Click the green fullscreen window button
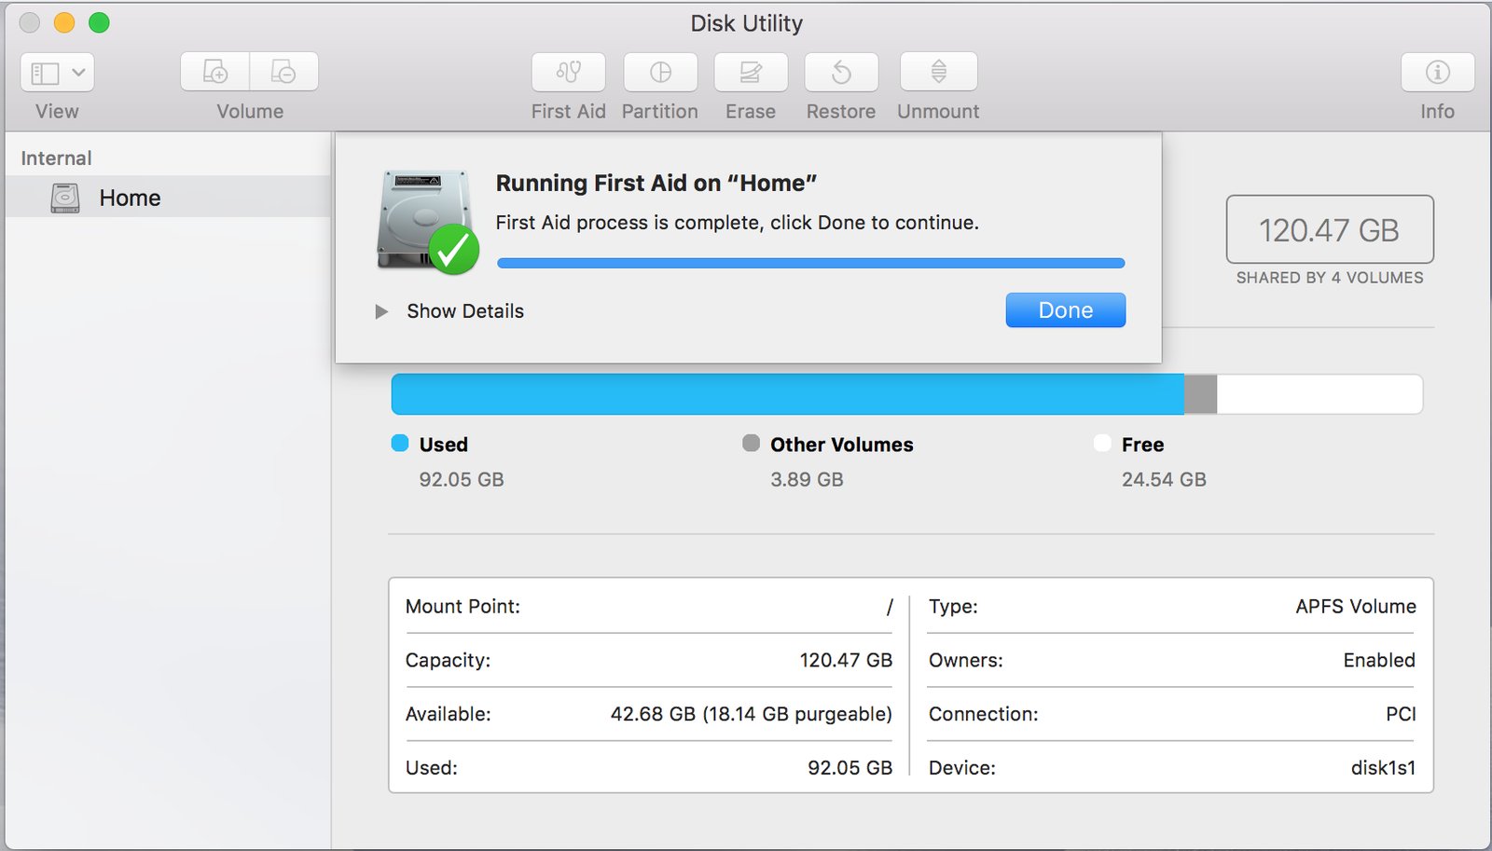This screenshot has height=851, width=1492. coord(99,23)
